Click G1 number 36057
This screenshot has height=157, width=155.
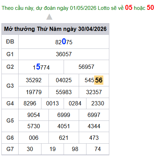(x=64, y=54)
